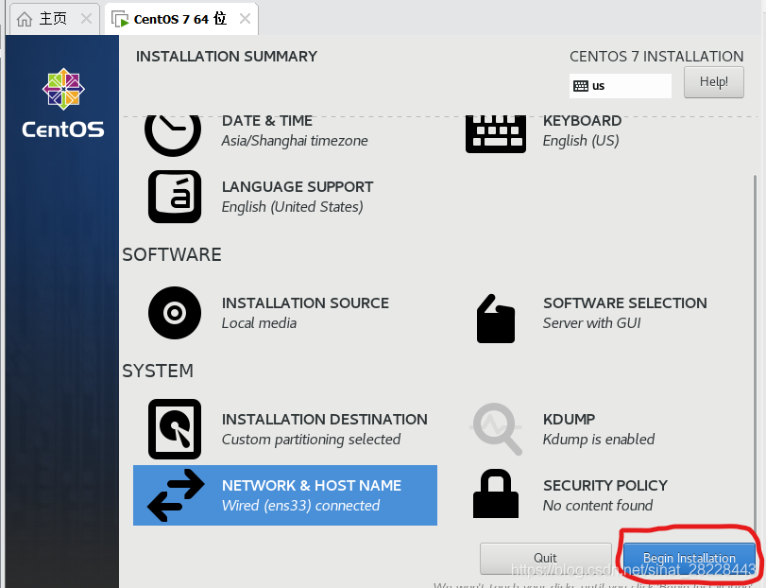Click English (US) keyboard text
The width and height of the screenshot is (766, 588).
tap(581, 141)
